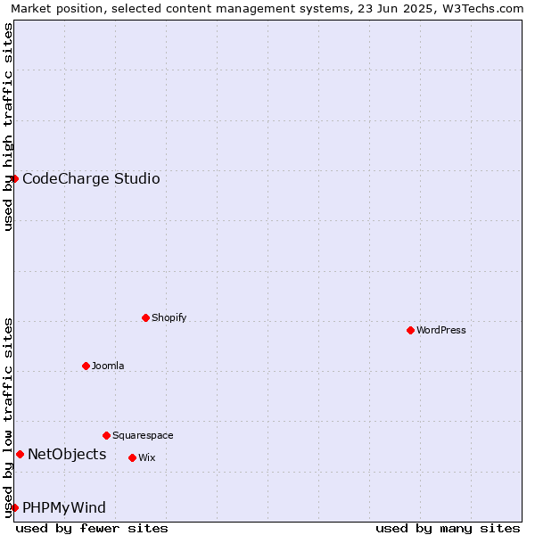535x535 pixels.
Task: Click the "Wix" label text
Action: (x=147, y=458)
